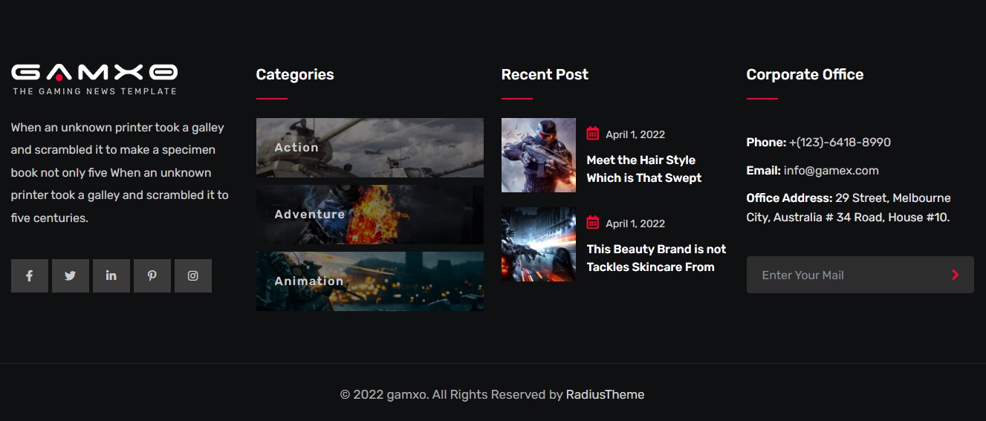Open the Instagram social icon
The height and width of the screenshot is (421, 986).
(193, 275)
